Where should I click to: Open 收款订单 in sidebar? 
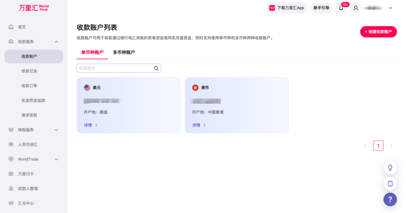[x=29, y=86]
